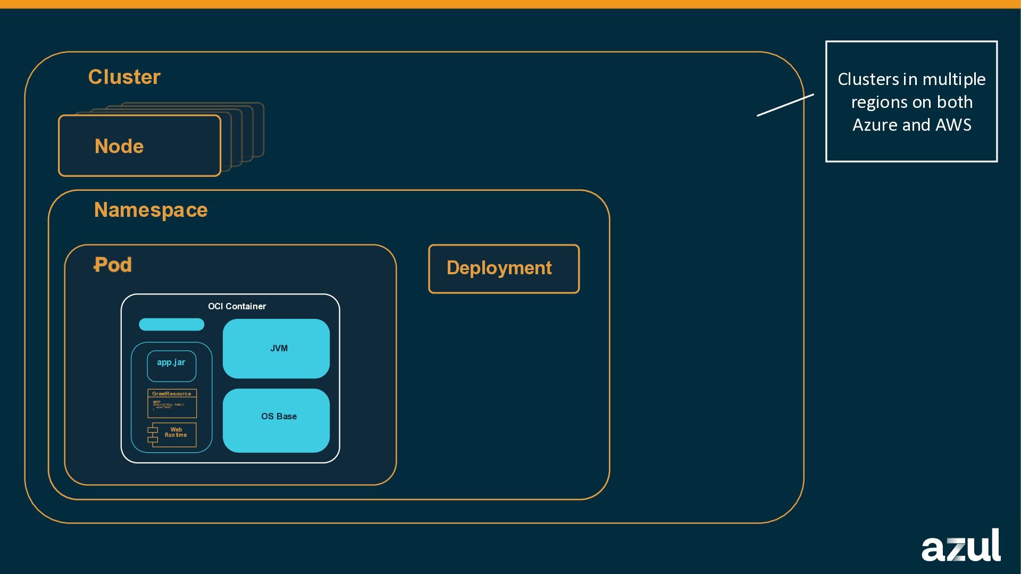
Task: Click the OS Base block
Action: point(276,420)
